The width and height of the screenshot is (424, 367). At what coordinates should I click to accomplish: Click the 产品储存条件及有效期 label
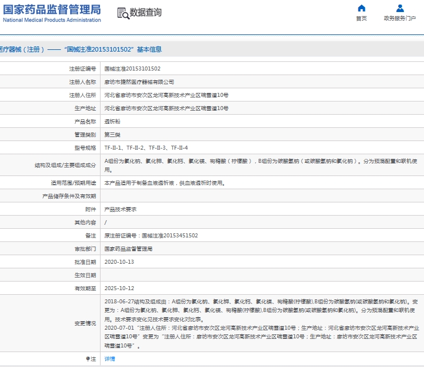[x=69, y=196]
